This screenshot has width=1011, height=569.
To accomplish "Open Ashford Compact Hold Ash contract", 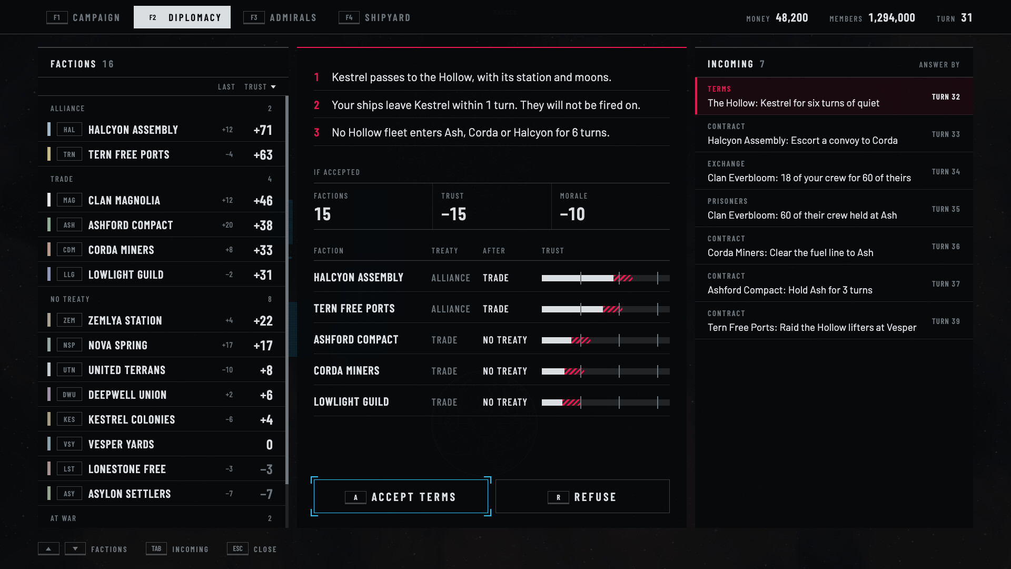I will (834, 283).
